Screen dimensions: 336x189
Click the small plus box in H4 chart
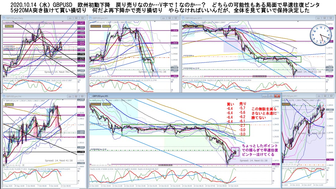point(23,165)
